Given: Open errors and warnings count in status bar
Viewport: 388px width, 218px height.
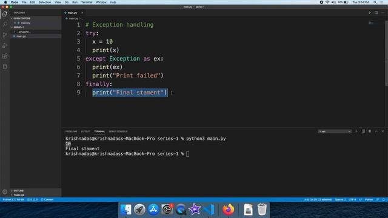Looking at the screenshot, I should [32, 200].
